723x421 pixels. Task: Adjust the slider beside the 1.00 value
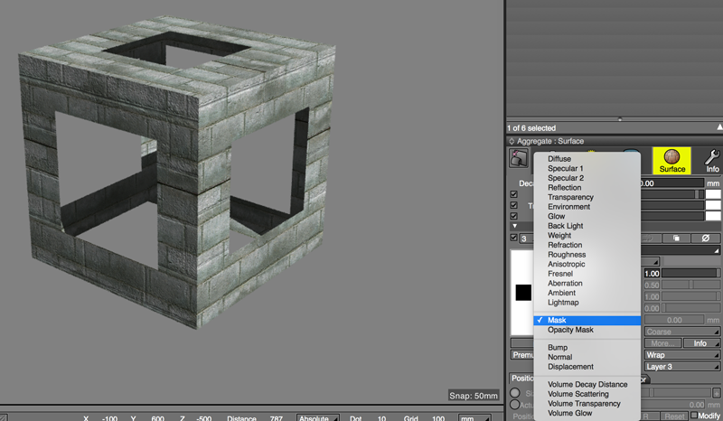point(690,274)
